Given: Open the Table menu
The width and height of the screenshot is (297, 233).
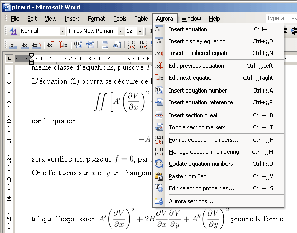Looking at the screenshot, I should pyautogui.click(x=142, y=19).
